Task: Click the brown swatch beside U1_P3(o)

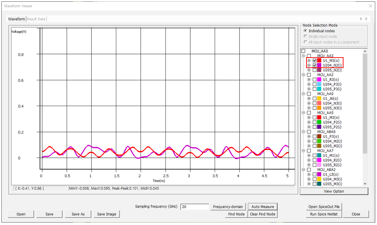Action: click(x=319, y=137)
